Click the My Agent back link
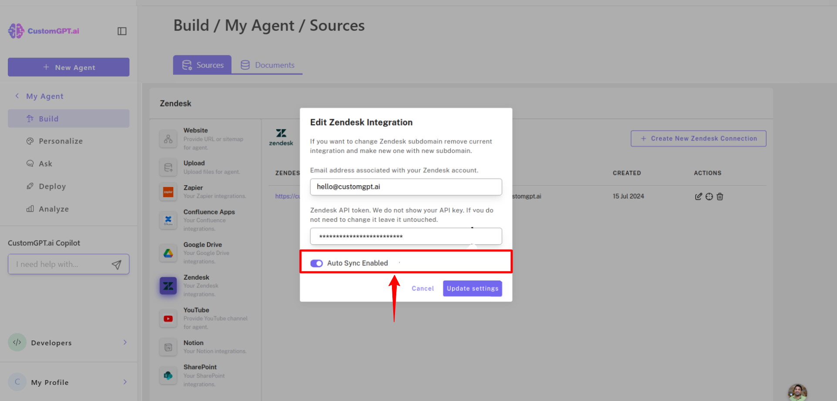This screenshot has height=401, width=837. pyautogui.click(x=45, y=96)
